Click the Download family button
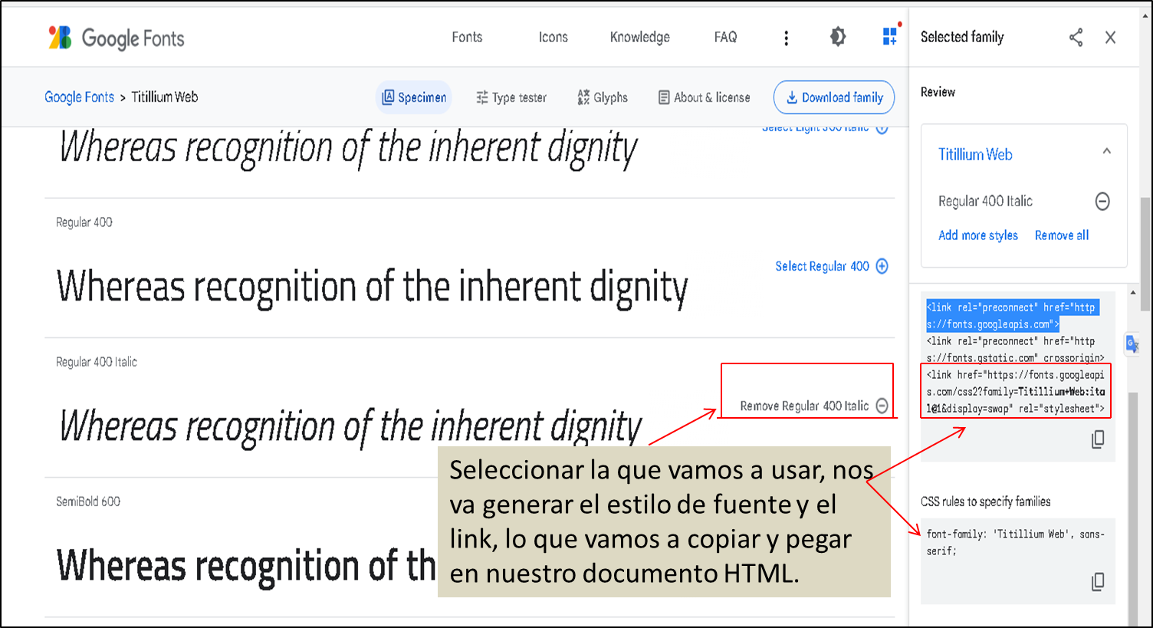This screenshot has height=628, width=1153. 834,97
